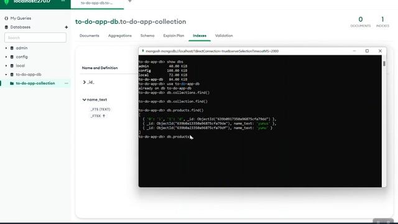The image size is (398, 224).
Task: Click the Documents count in the header
Action: point(361,22)
